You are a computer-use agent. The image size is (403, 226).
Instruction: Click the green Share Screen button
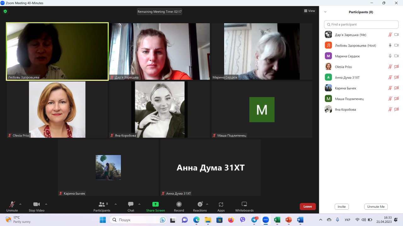pos(156,207)
